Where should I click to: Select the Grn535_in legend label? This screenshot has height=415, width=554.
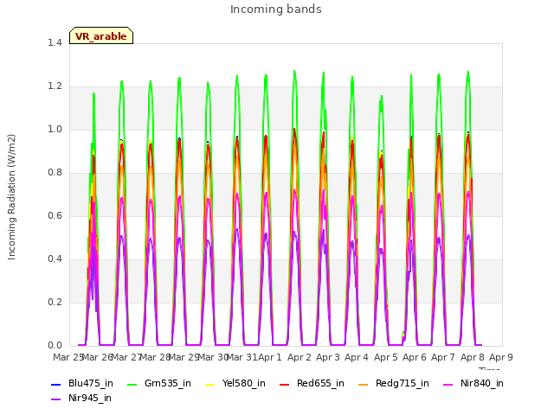pyautogui.click(x=168, y=383)
